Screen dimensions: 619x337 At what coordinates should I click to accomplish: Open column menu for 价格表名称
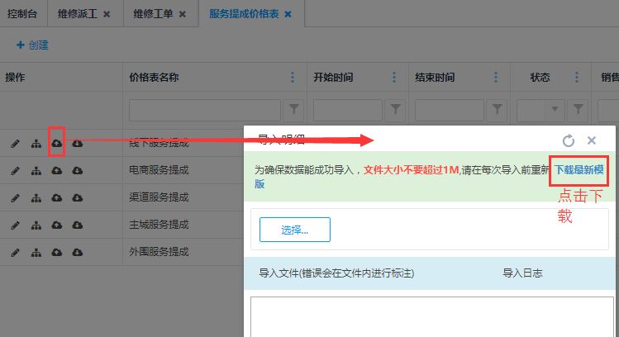point(292,78)
